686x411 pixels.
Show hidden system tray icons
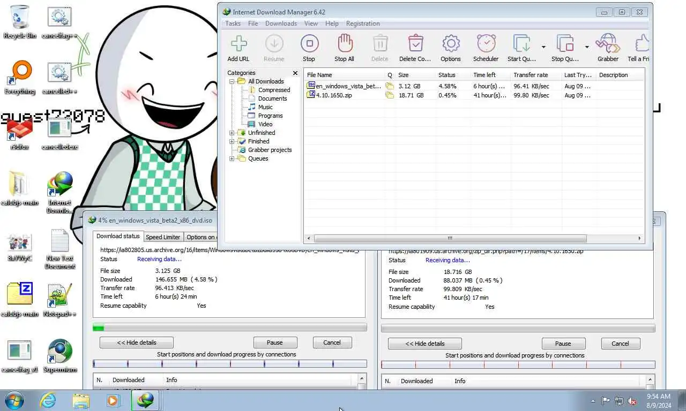[593, 400]
